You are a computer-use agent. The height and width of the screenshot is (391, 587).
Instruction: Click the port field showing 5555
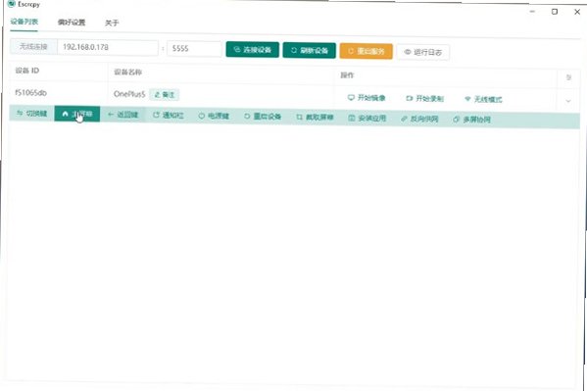click(x=194, y=48)
